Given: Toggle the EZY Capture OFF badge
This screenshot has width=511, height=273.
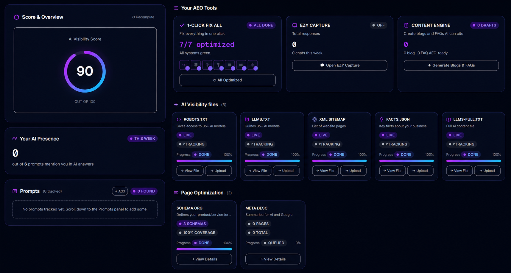Looking at the screenshot, I should tap(378, 25).
